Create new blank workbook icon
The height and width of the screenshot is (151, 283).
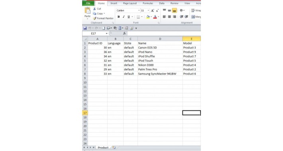click(104, 28)
